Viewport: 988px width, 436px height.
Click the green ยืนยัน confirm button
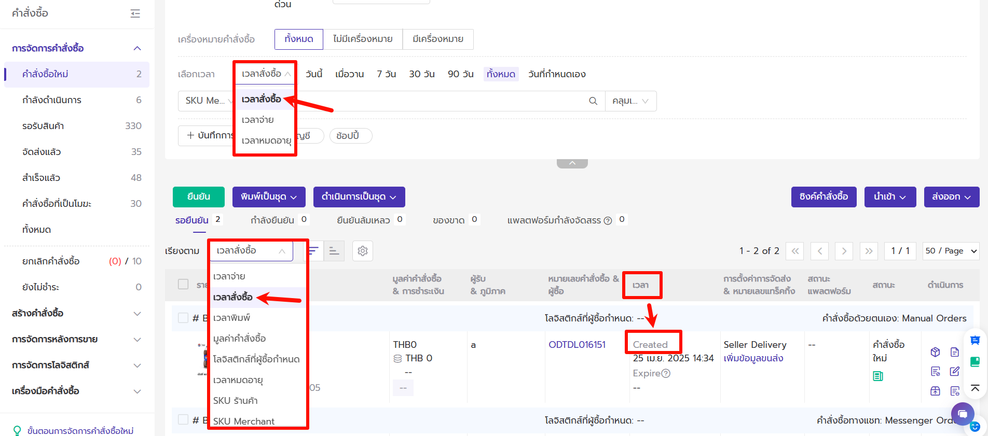pyautogui.click(x=199, y=197)
